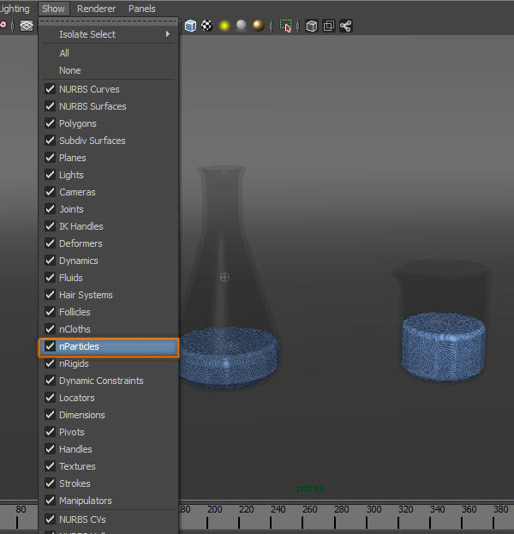Uncheck the nParticles checkbox

[50, 346]
